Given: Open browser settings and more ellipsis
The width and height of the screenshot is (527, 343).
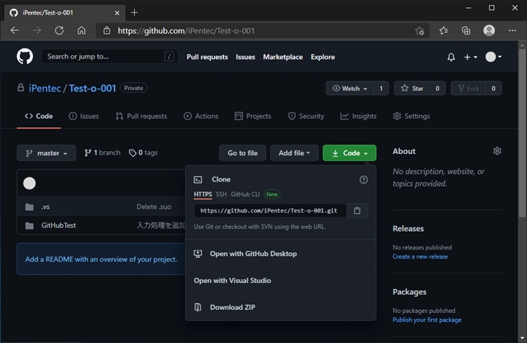Looking at the screenshot, I should [512, 31].
